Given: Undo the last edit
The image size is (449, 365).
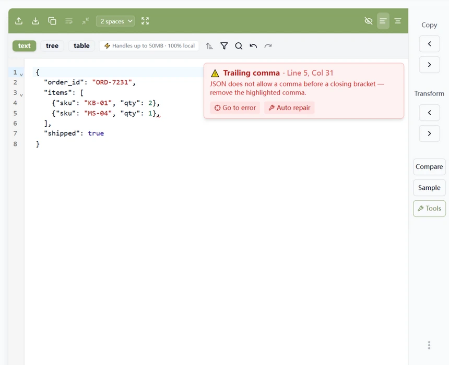Looking at the screenshot, I should (253, 46).
